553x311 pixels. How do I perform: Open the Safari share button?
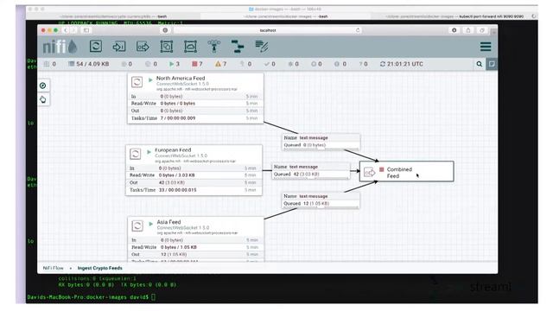pos(468,30)
